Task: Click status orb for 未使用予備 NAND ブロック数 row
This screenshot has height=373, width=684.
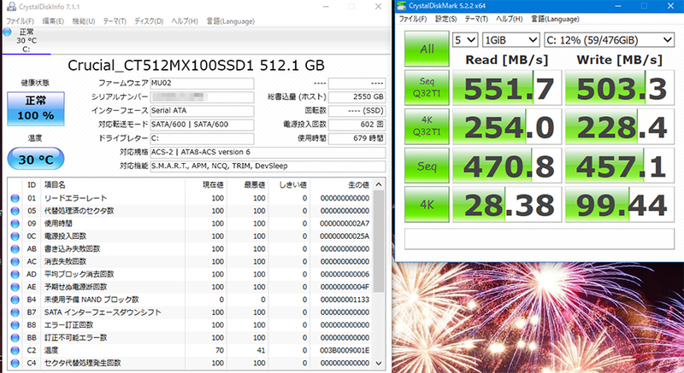Action: [x=15, y=300]
